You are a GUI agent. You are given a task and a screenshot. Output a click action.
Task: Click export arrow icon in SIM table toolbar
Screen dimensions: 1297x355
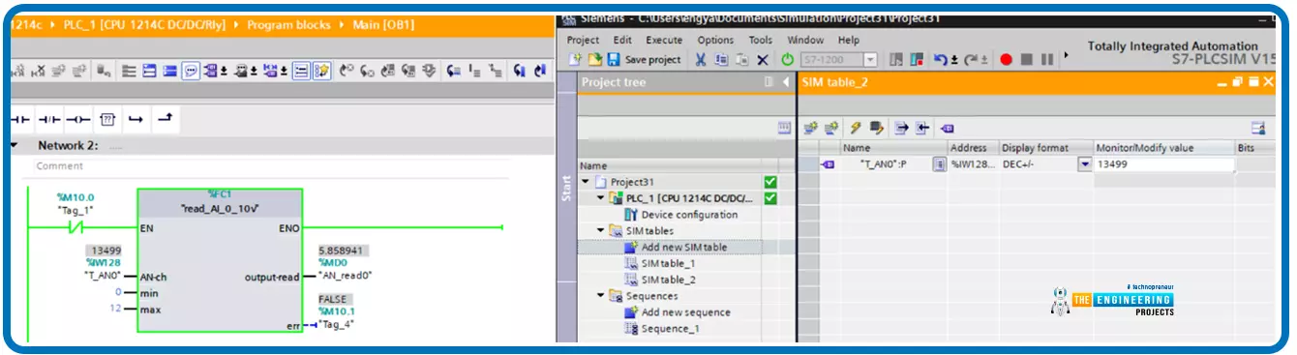tap(901, 128)
